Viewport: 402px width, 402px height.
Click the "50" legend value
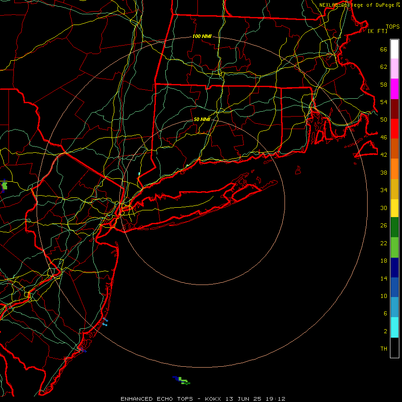coord(384,120)
